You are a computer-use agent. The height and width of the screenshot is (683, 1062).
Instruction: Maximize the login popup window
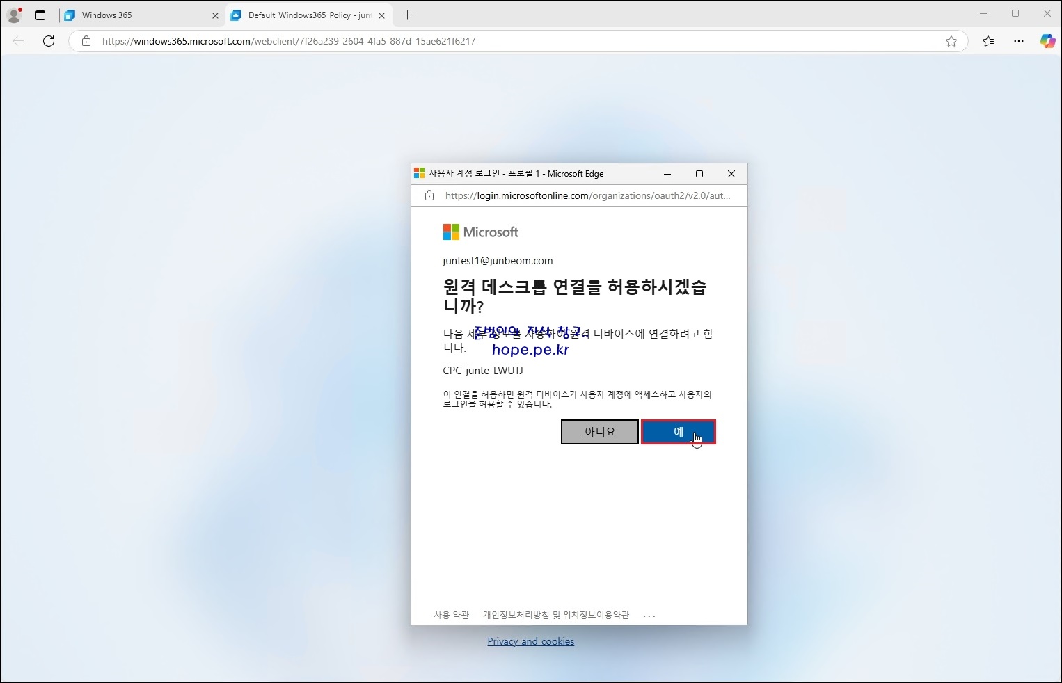tap(699, 174)
